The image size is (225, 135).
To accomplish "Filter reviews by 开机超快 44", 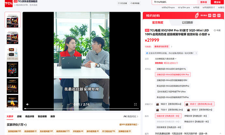I will click(x=78, y=131).
